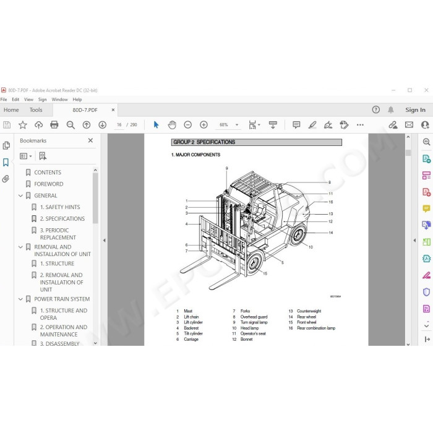The height and width of the screenshot is (433, 433).
Task: Zoom out with minus button
Action: [188, 125]
